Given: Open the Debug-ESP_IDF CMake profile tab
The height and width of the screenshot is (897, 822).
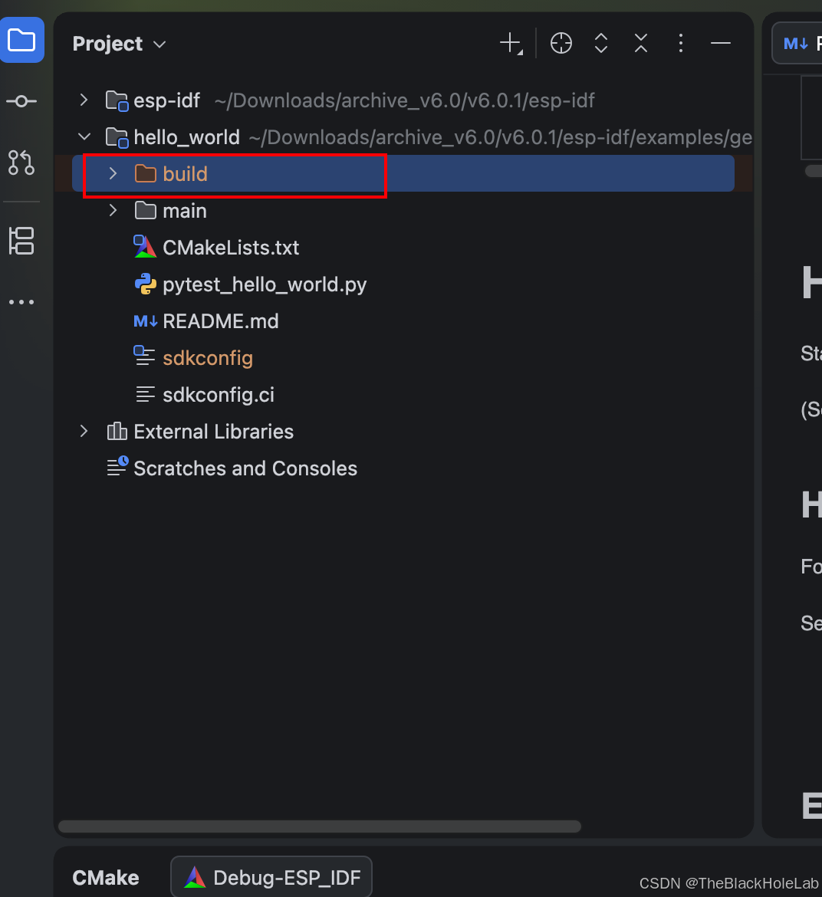Looking at the screenshot, I should click(x=271, y=877).
